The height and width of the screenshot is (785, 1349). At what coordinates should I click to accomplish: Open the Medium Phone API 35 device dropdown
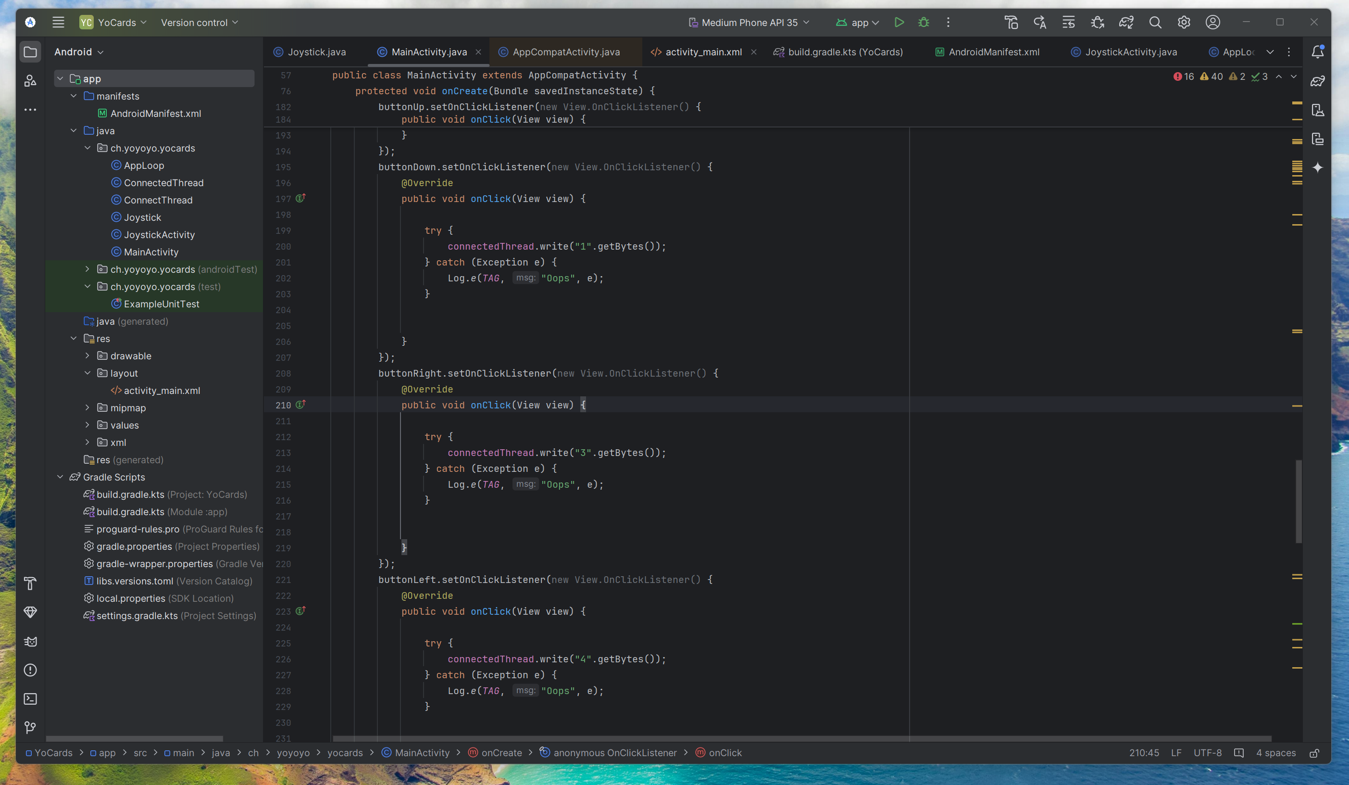pyautogui.click(x=749, y=23)
